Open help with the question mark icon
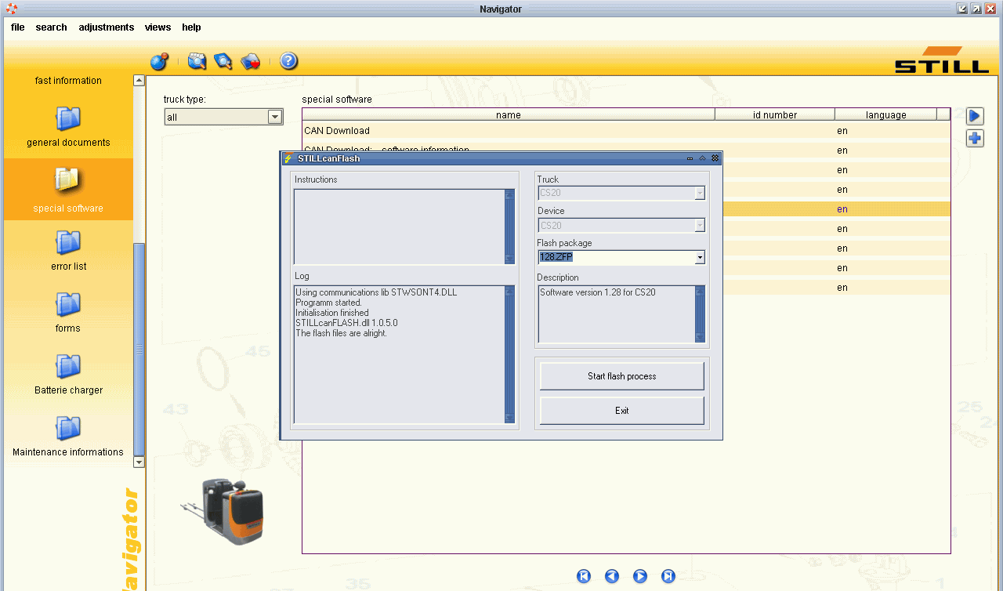 pyautogui.click(x=288, y=61)
